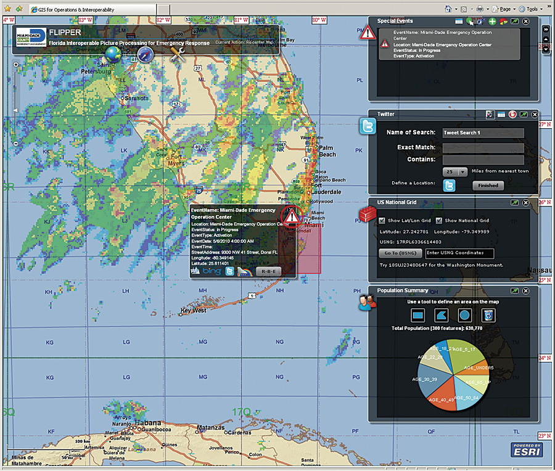Open table view icon in Special Events panel
The height and width of the screenshot is (471, 555).
click(x=459, y=21)
